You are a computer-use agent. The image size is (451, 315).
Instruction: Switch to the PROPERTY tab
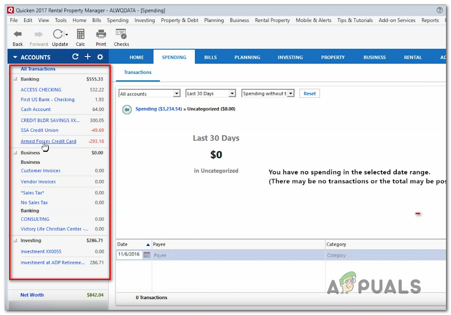click(x=333, y=57)
